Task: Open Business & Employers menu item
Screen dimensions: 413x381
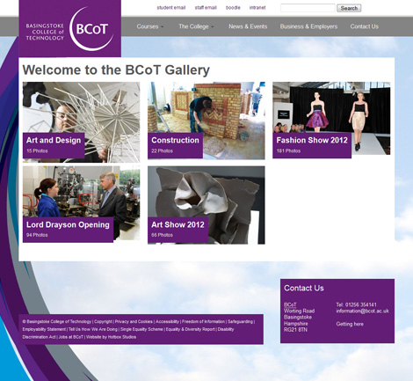Action: coord(308,26)
